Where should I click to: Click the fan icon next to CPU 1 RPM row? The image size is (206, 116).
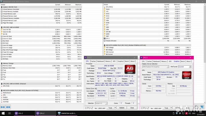105,39
